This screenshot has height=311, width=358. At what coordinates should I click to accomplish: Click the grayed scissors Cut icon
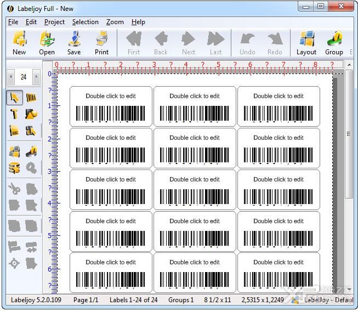point(14,189)
